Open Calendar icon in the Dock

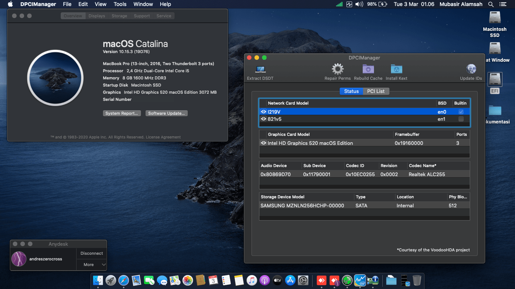(x=213, y=280)
